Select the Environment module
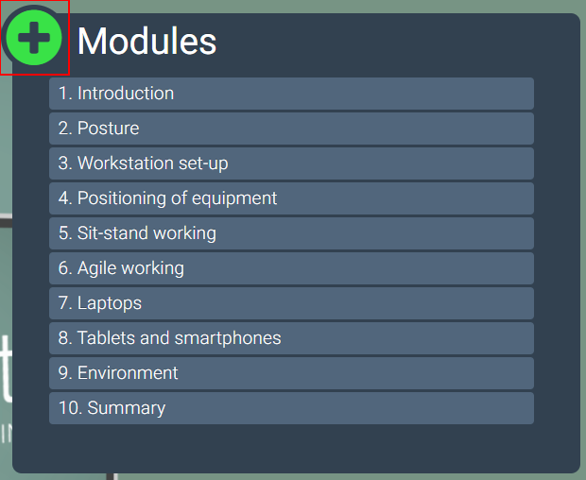The width and height of the screenshot is (586, 480). (291, 373)
